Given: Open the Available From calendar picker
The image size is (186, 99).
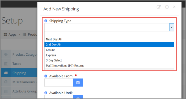Looking at the screenshot, I should [78, 82].
